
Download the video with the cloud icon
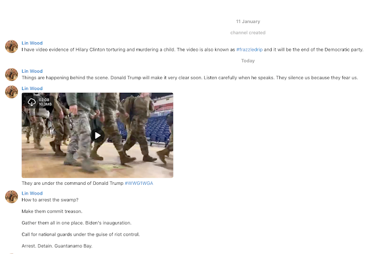(x=32, y=102)
